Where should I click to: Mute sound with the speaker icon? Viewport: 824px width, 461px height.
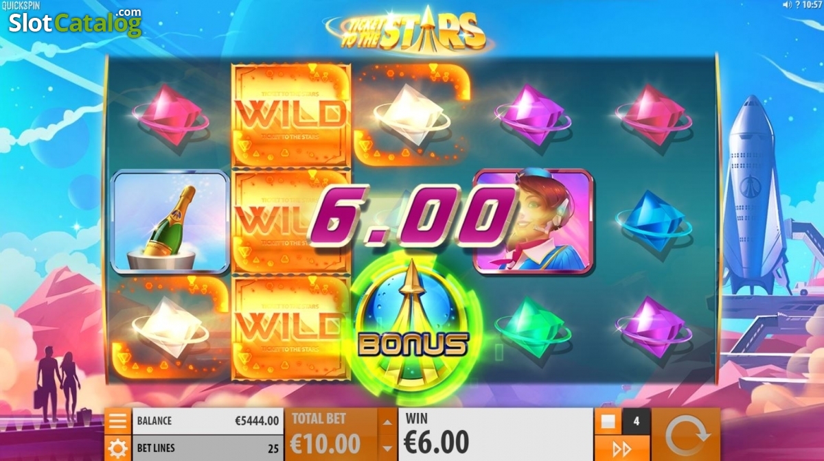(787, 5)
